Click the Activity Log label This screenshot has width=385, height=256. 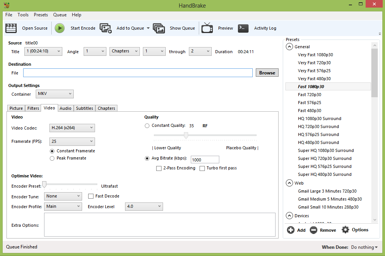point(265,28)
